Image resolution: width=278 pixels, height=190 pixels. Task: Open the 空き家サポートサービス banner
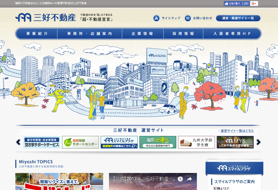(x=42, y=142)
